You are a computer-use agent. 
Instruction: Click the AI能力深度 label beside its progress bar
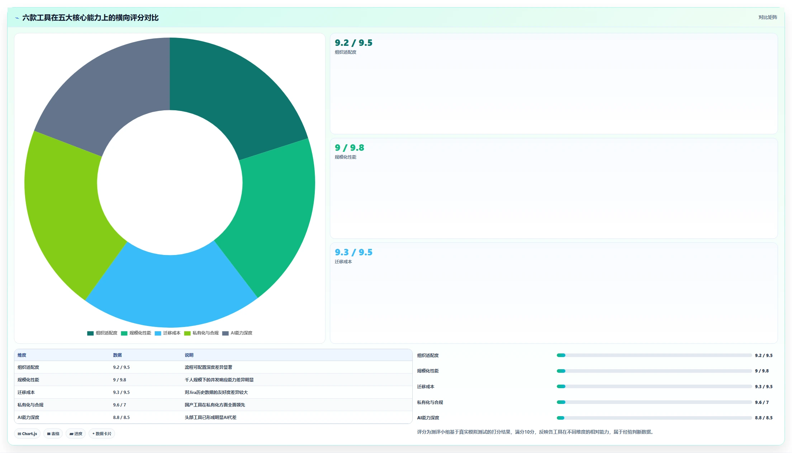point(428,418)
